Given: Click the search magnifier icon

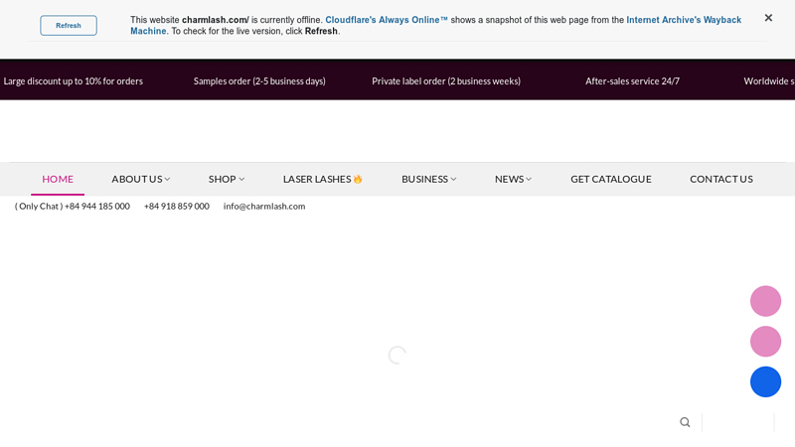Looking at the screenshot, I should [685, 422].
